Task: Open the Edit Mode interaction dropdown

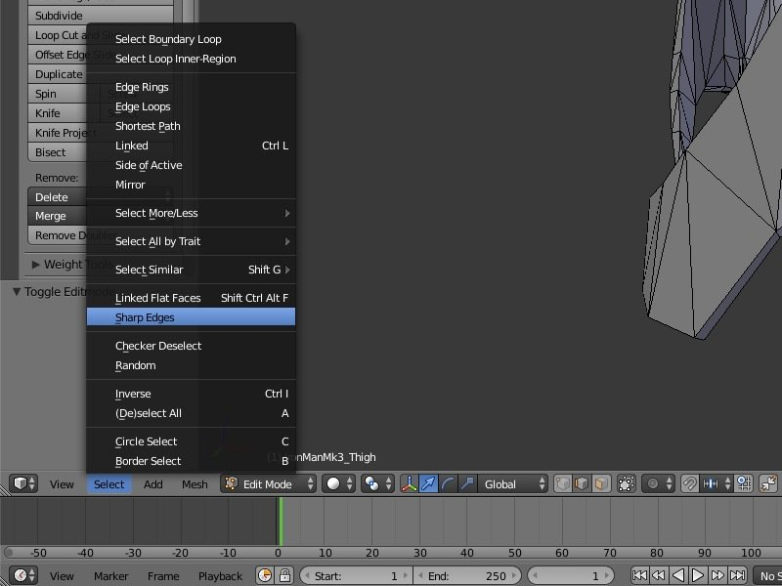Action: tap(269, 483)
